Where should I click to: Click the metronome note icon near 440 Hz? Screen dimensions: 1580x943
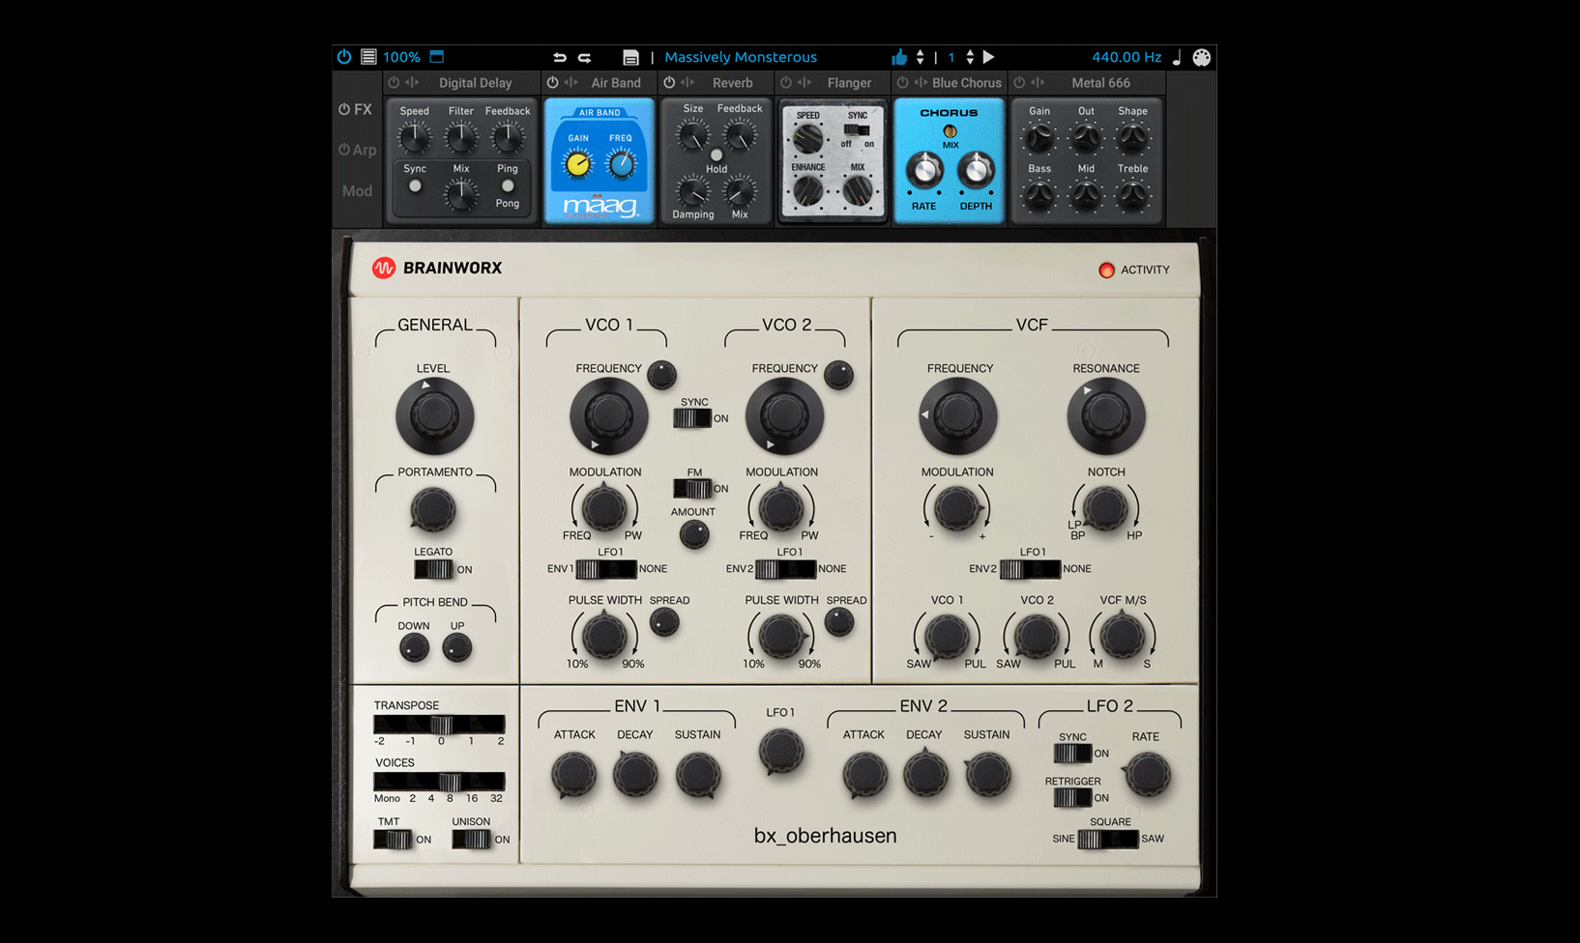click(x=1176, y=58)
